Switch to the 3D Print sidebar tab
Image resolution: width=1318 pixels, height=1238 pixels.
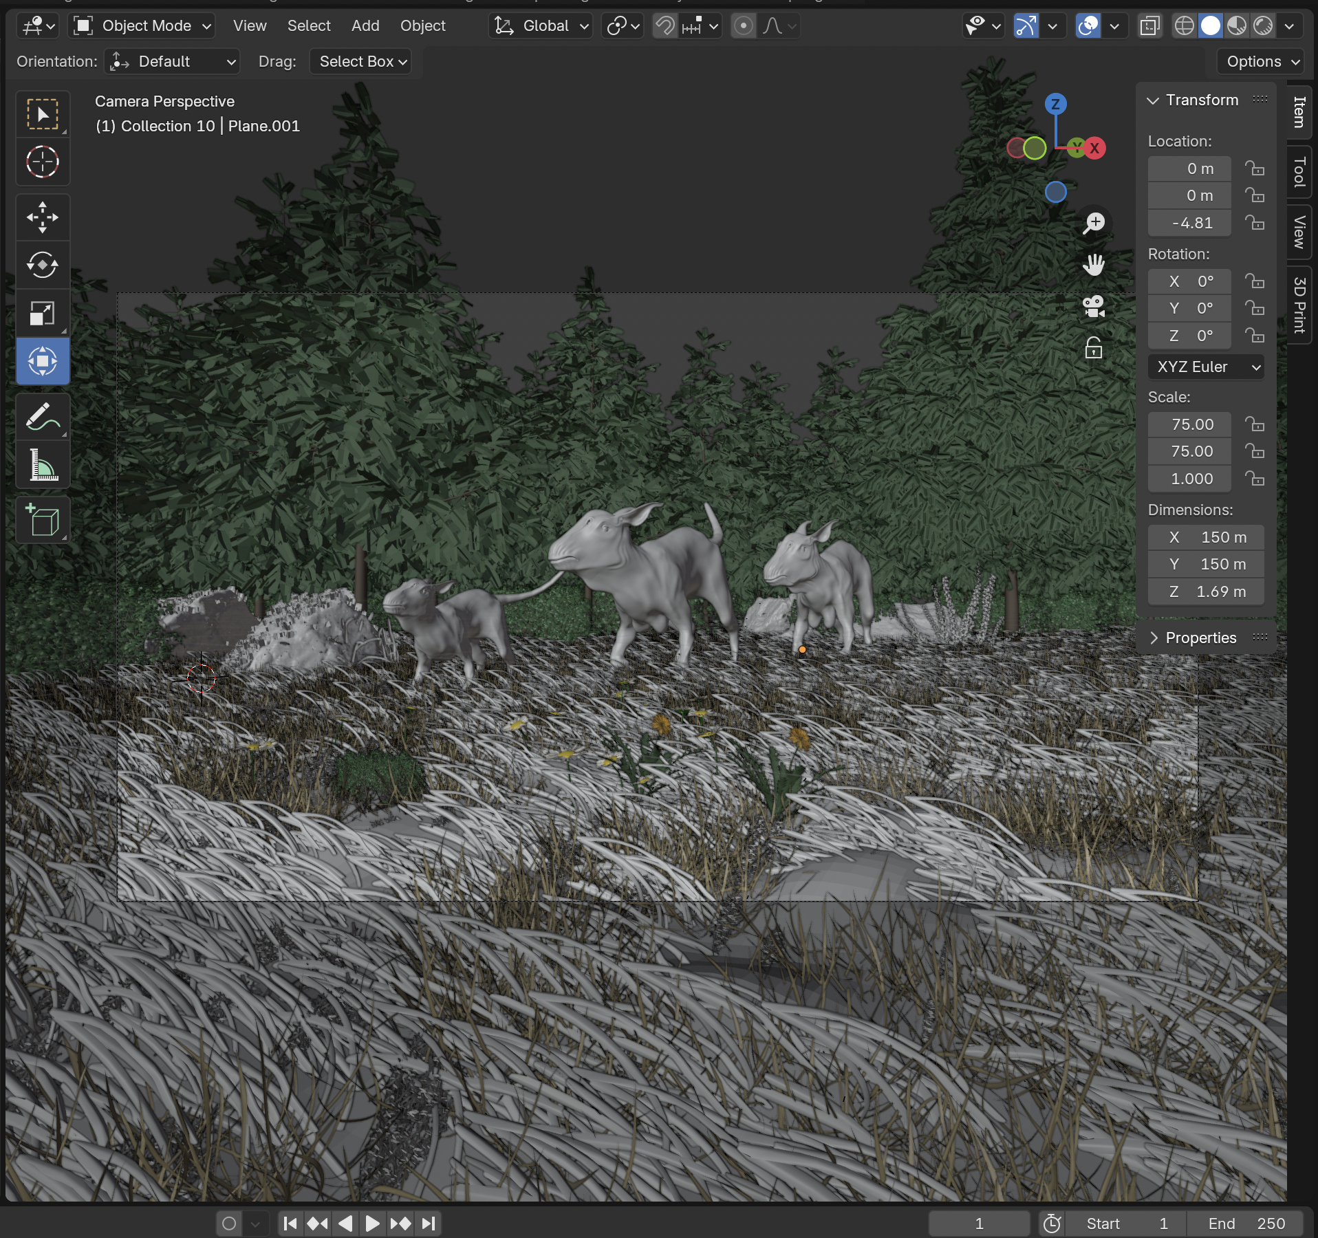tap(1299, 305)
